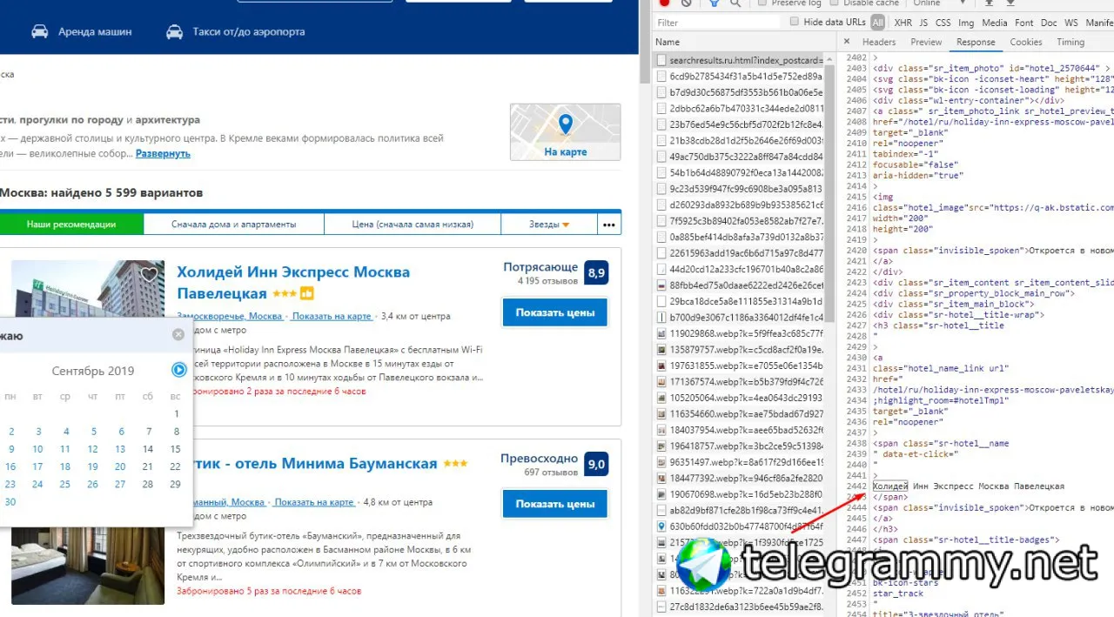Select September 25 in calendar
Screen dimensions: 1114x617
pyautogui.click(x=64, y=484)
